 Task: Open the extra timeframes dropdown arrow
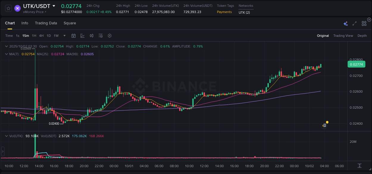pos(64,36)
